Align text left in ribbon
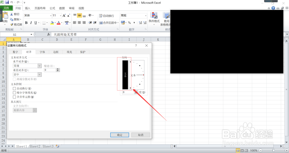289x153 pixels. coord(75,22)
